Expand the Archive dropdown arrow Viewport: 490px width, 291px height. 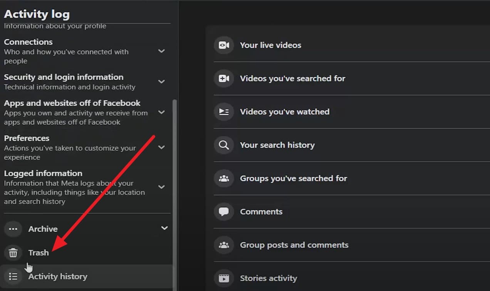[x=164, y=228]
